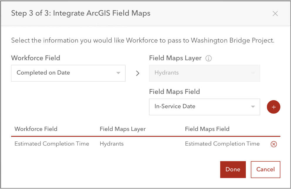The width and height of the screenshot is (291, 189).
Task: Click the arrow icon between the field dropdowns
Action: point(137,73)
